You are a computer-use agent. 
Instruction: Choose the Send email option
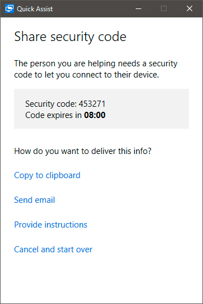(x=34, y=200)
